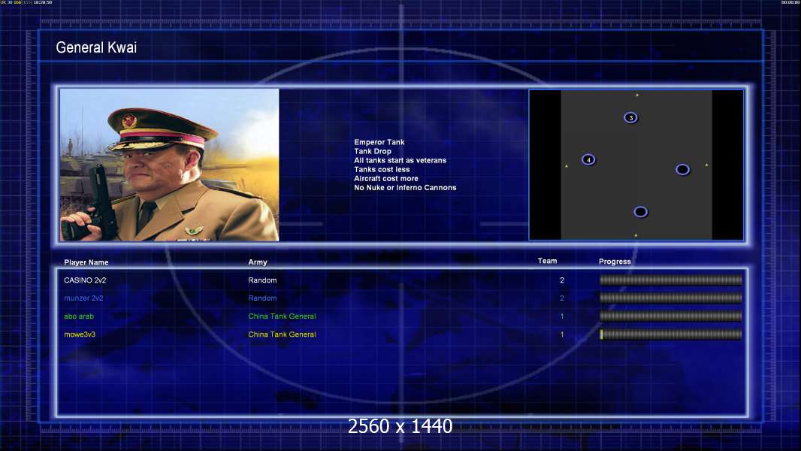Select player name munzer 2v2
The image size is (801, 451).
click(83, 298)
